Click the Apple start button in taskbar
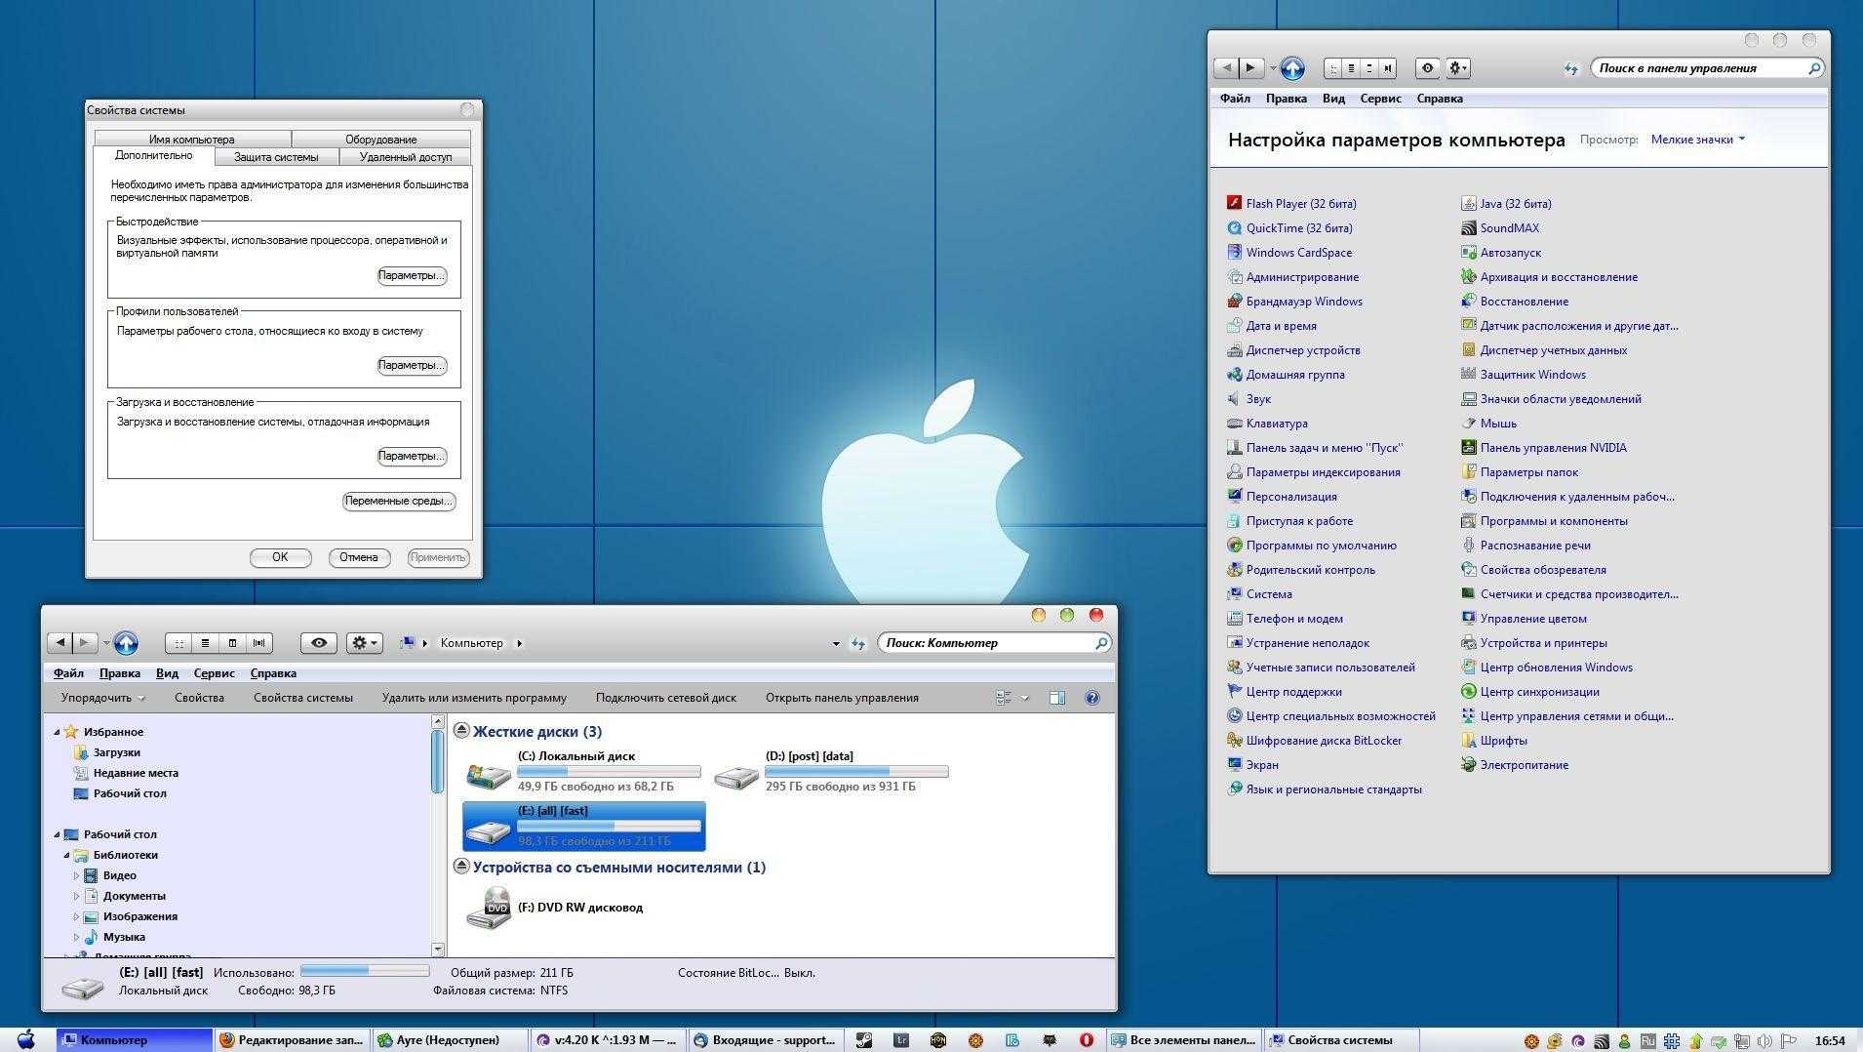The image size is (1863, 1052). (26, 1039)
